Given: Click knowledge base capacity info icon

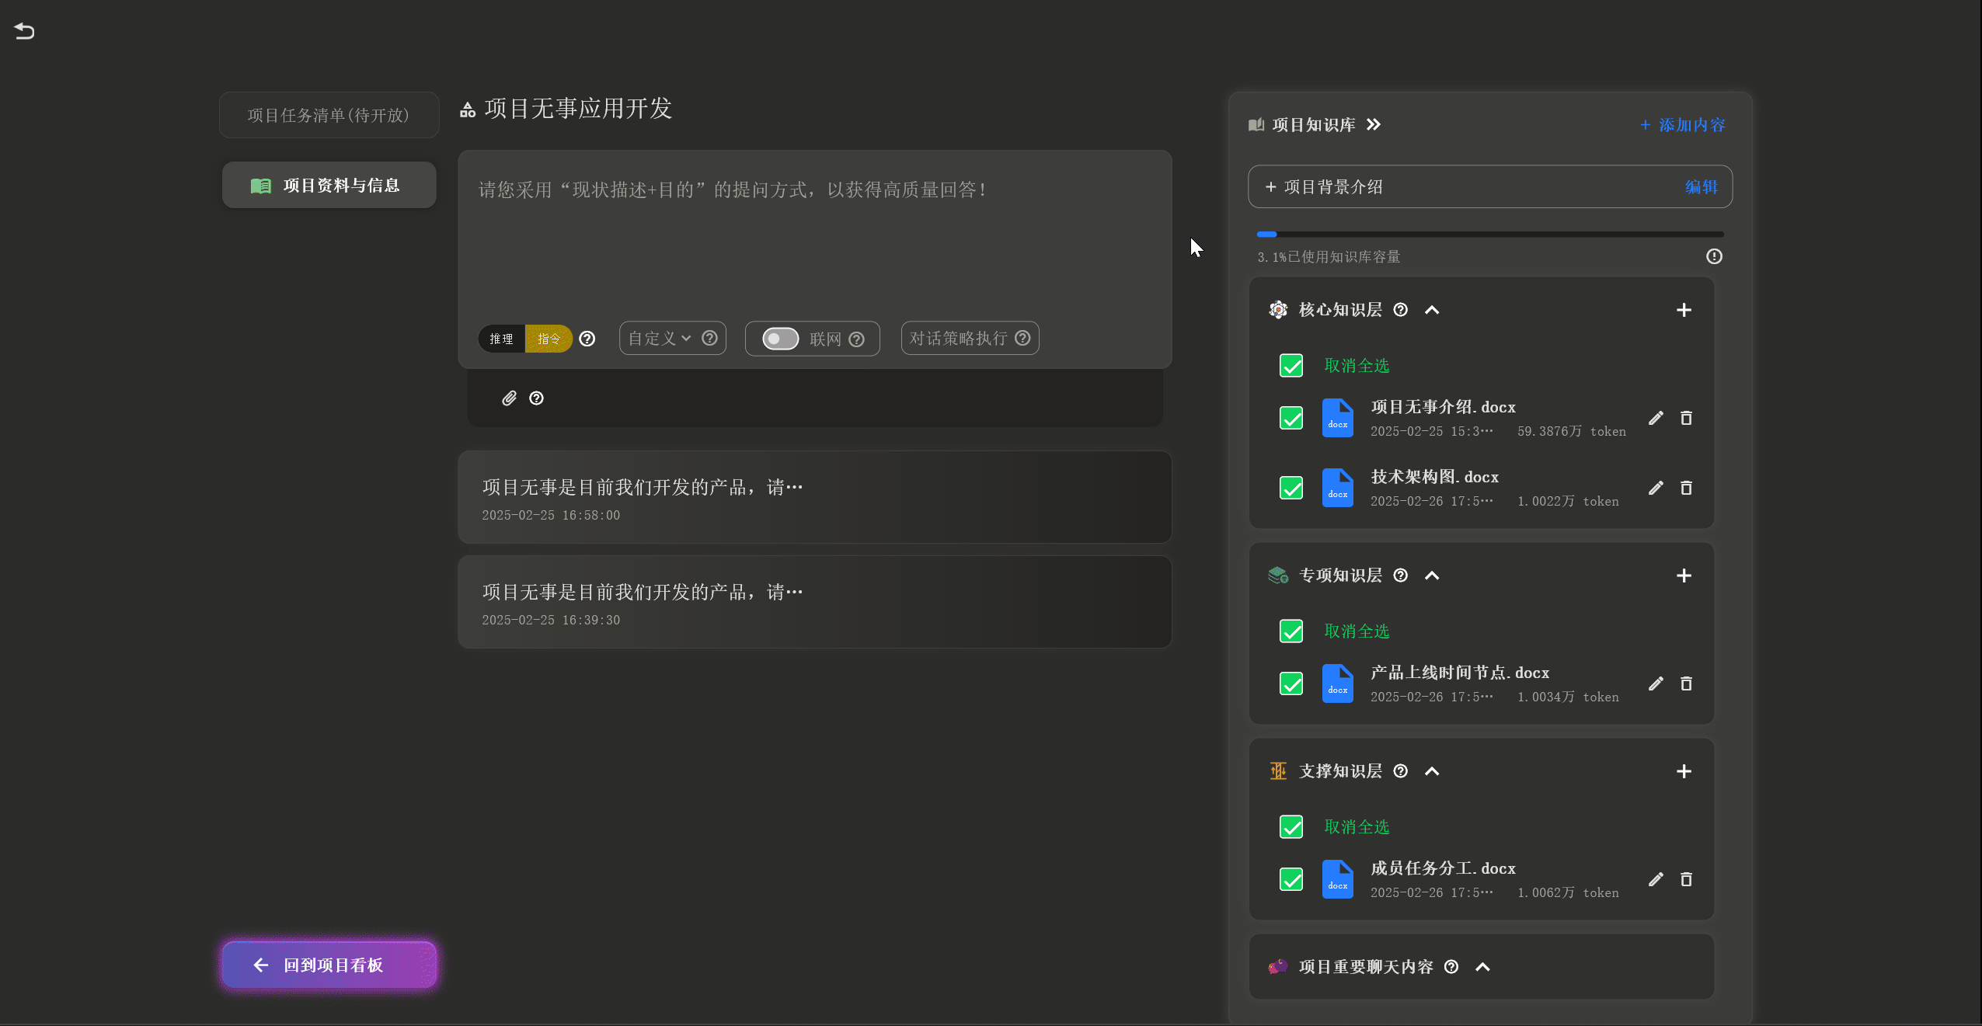Looking at the screenshot, I should tap(1714, 256).
